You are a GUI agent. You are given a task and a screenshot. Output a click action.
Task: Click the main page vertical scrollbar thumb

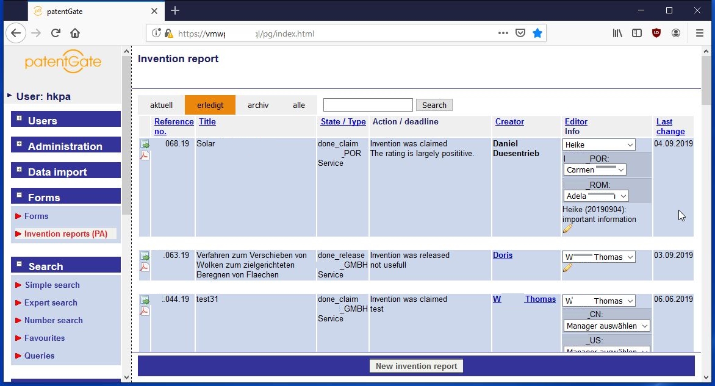(706, 80)
